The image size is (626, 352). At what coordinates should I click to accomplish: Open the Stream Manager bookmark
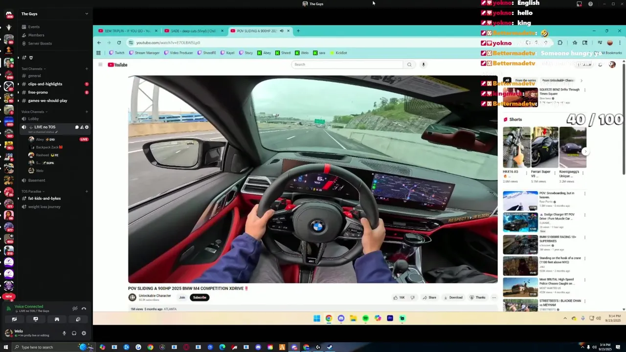[x=144, y=53]
